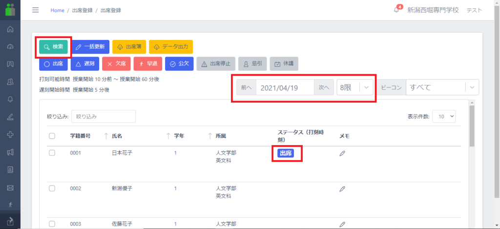Screen dimensions: 500x229
Task: Check the box for student 0002
Action: (52, 188)
